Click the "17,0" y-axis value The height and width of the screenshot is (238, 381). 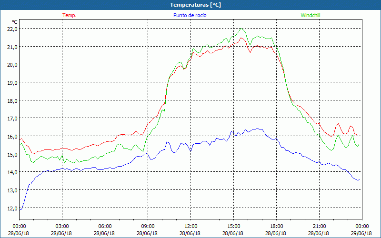tap(13, 119)
